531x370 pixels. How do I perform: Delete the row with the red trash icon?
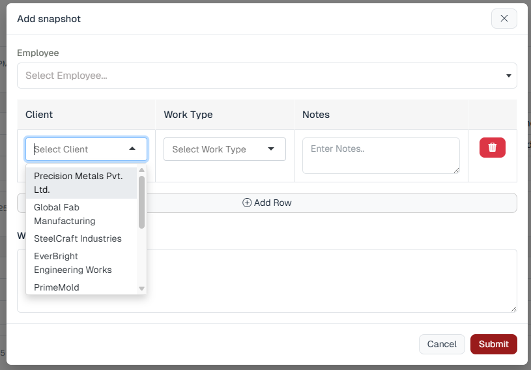[492, 148]
